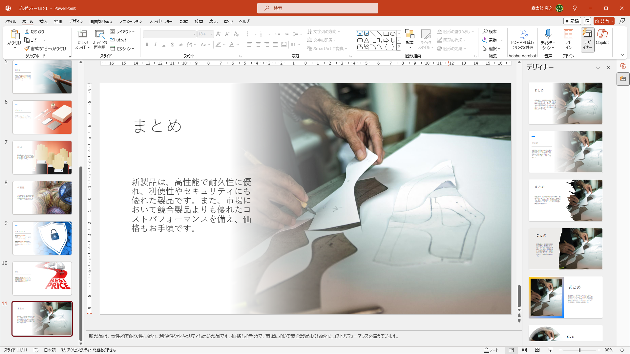Click the Add-ins icon
Viewport: 630px width, 354px height.
click(568, 34)
